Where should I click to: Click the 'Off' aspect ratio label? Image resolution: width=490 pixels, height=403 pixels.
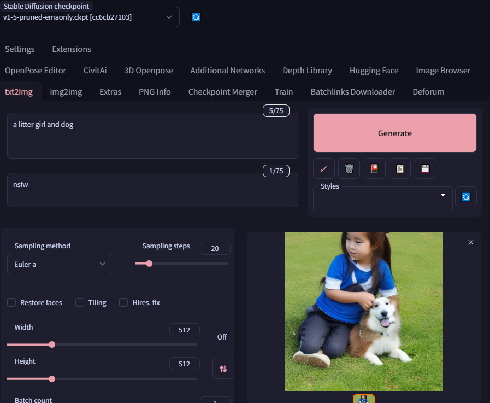coord(222,337)
